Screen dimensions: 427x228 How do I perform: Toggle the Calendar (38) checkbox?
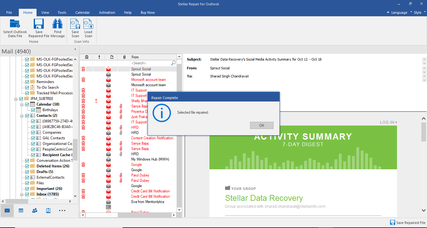(27, 104)
